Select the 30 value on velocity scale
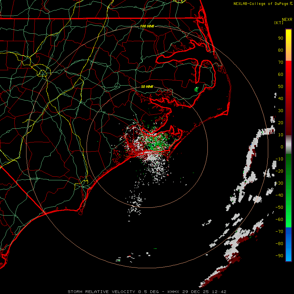The image size is (294, 294). tap(281, 111)
